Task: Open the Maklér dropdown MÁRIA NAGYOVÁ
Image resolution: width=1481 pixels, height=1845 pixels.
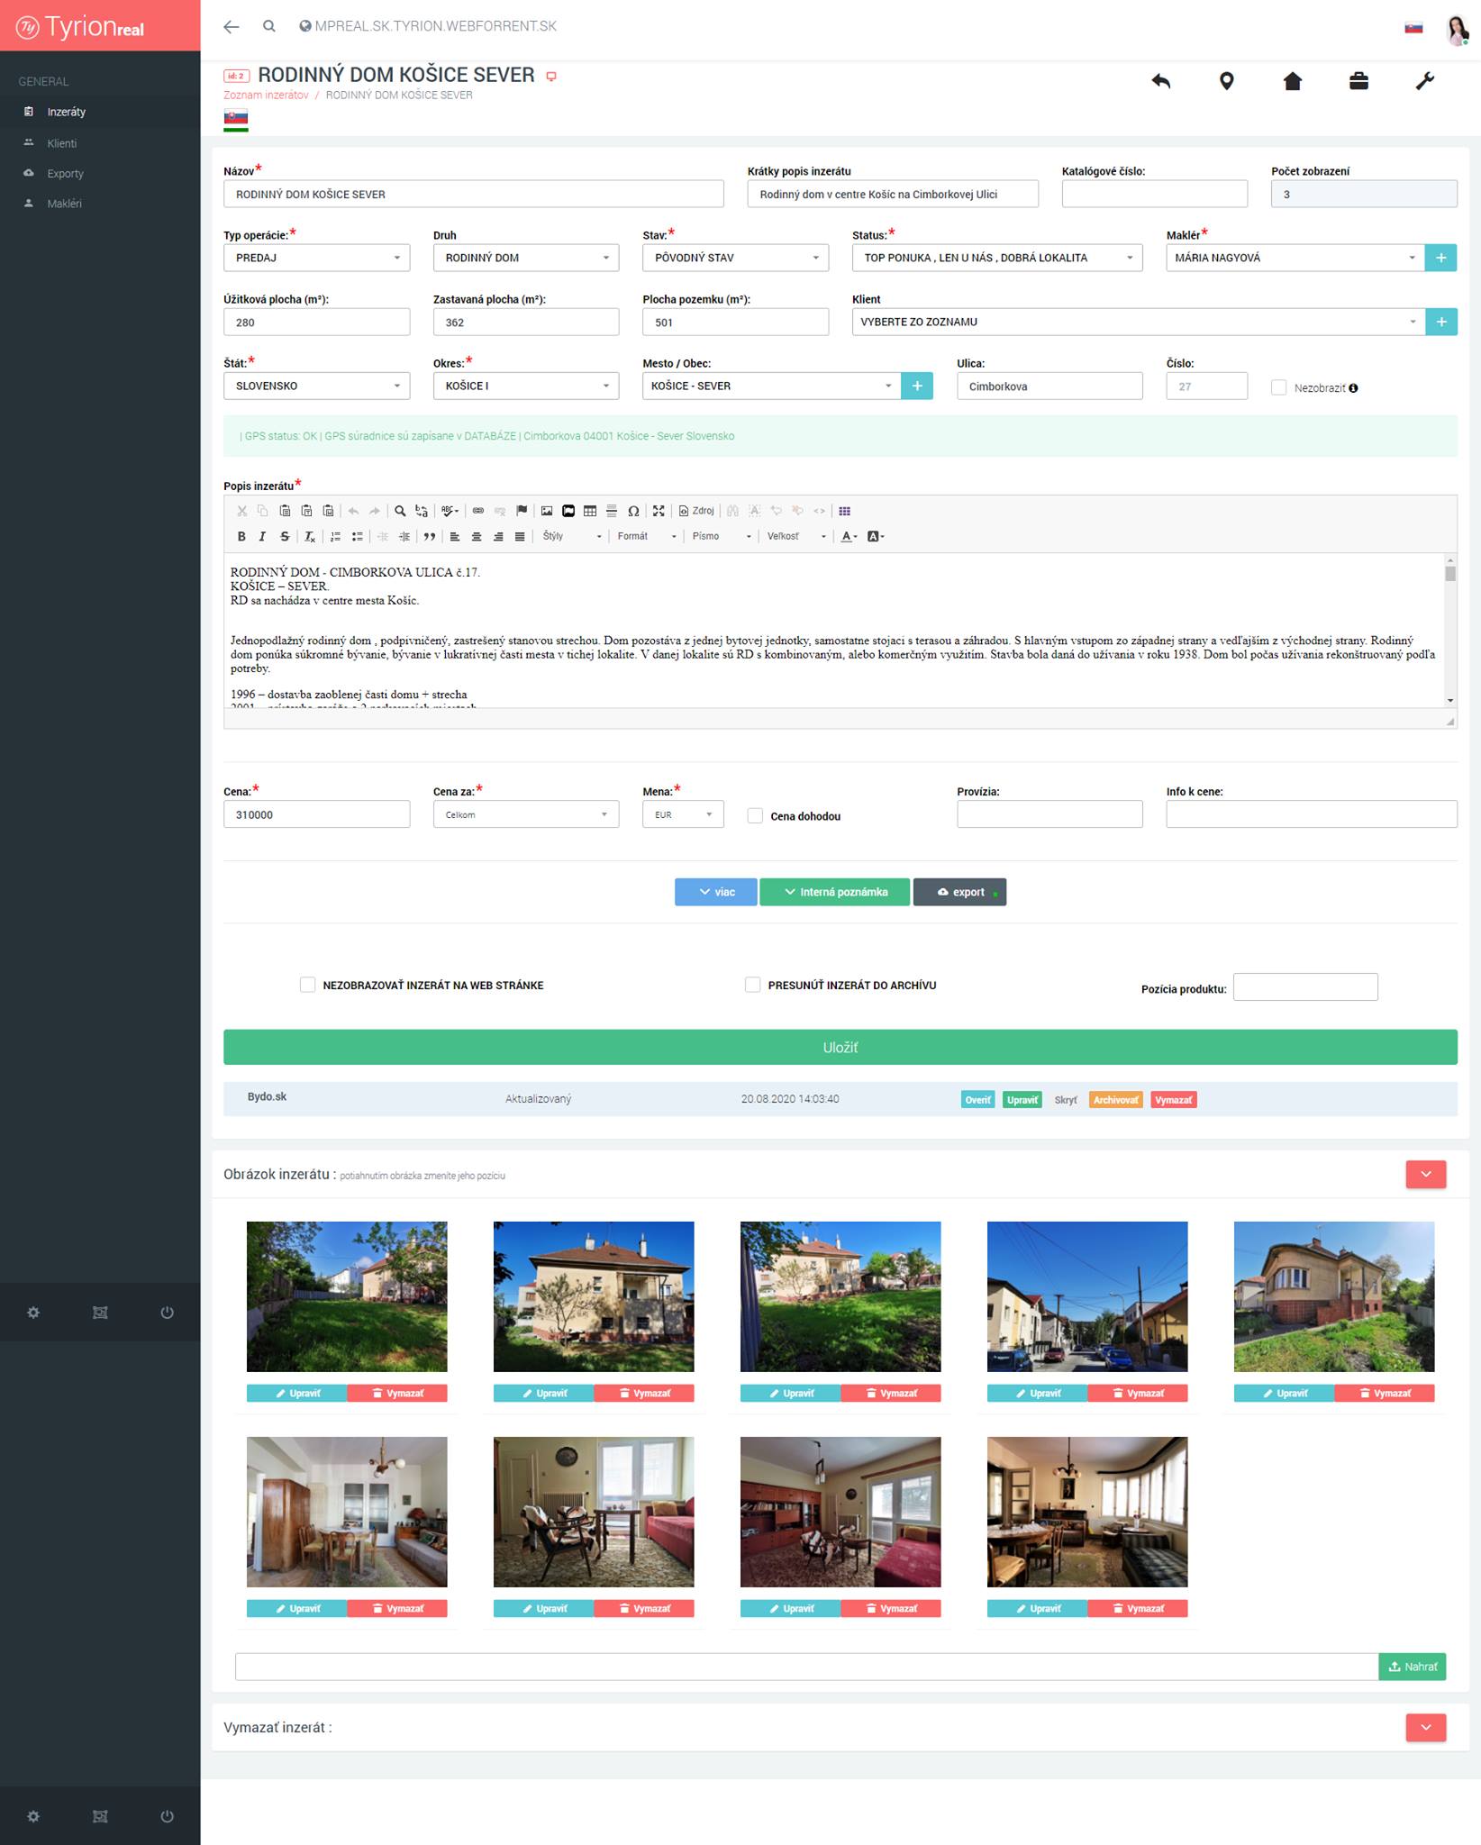Action: pos(1295,258)
